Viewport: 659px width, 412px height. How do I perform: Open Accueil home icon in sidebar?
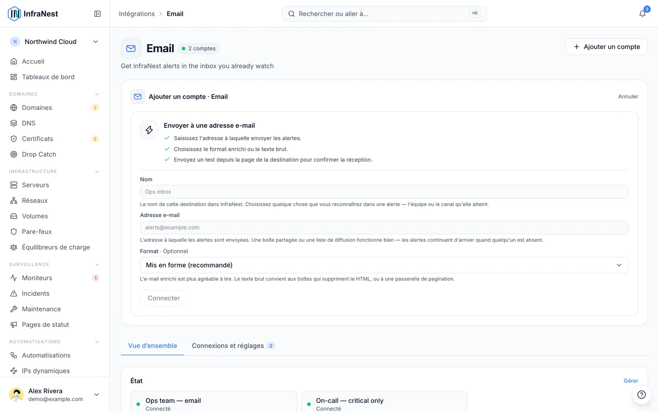[14, 61]
